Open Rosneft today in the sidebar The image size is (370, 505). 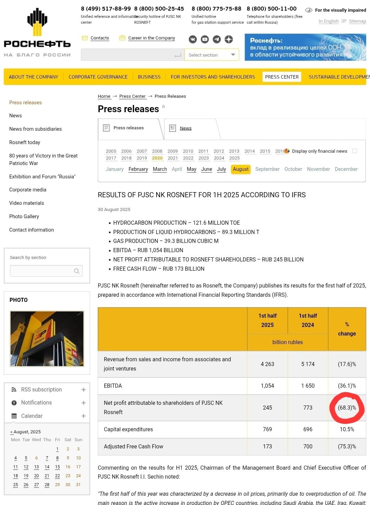coord(25,142)
